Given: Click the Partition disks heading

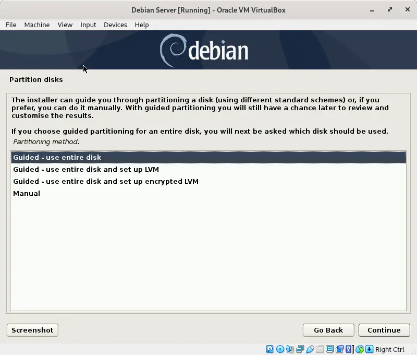Looking at the screenshot, I should (x=36, y=80).
